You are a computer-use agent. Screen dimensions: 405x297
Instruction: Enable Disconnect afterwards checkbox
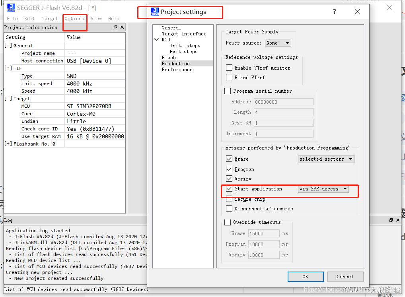[229, 208]
